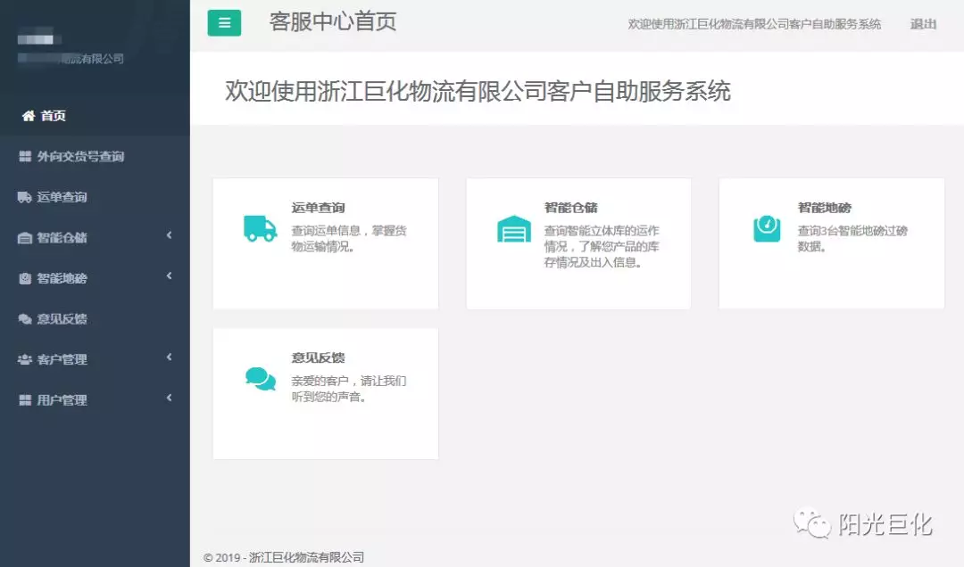
Task: Open 意见反馈 in the sidebar menu
Action: click(x=62, y=319)
